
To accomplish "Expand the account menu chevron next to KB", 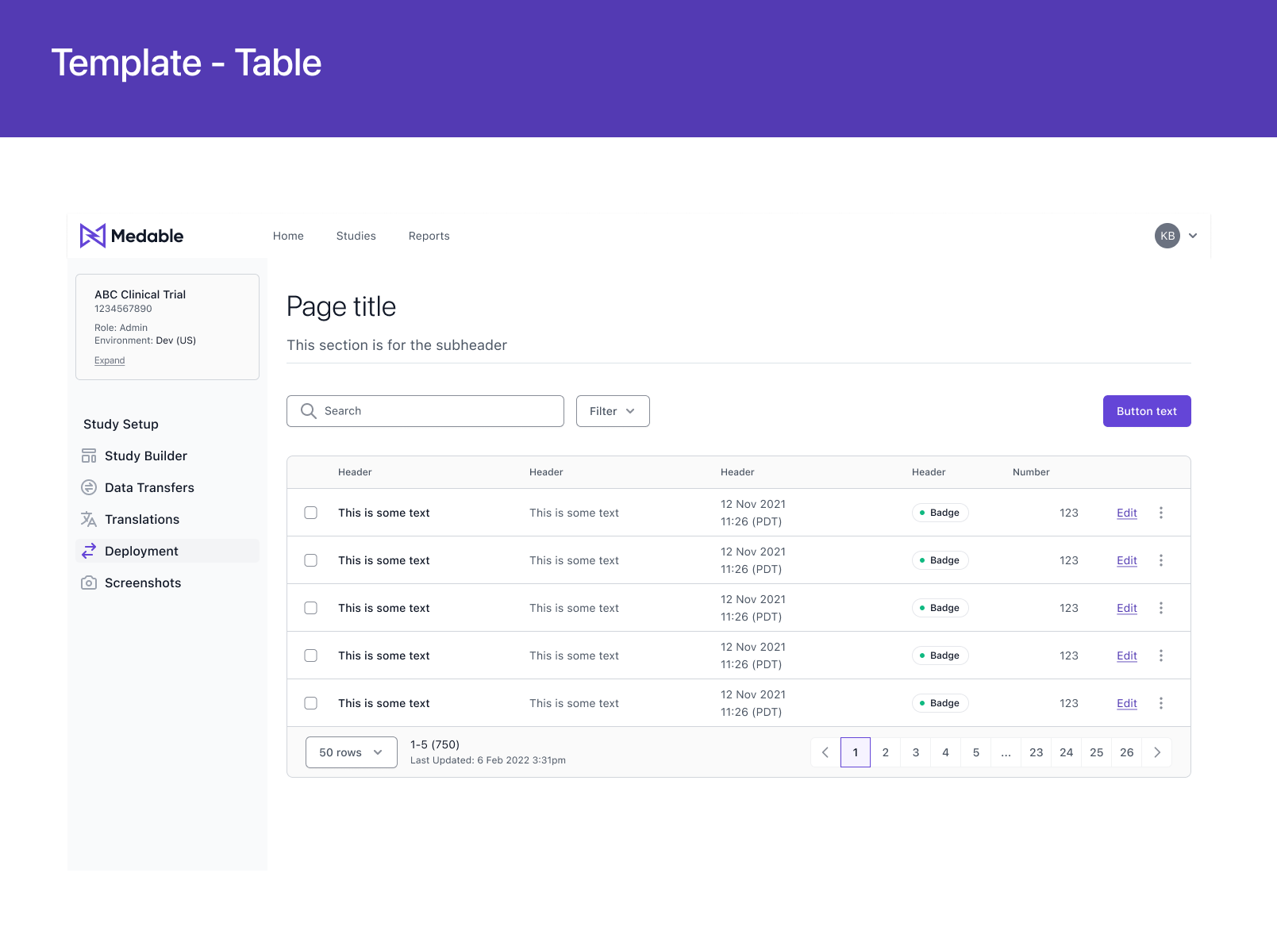I will [x=1192, y=236].
